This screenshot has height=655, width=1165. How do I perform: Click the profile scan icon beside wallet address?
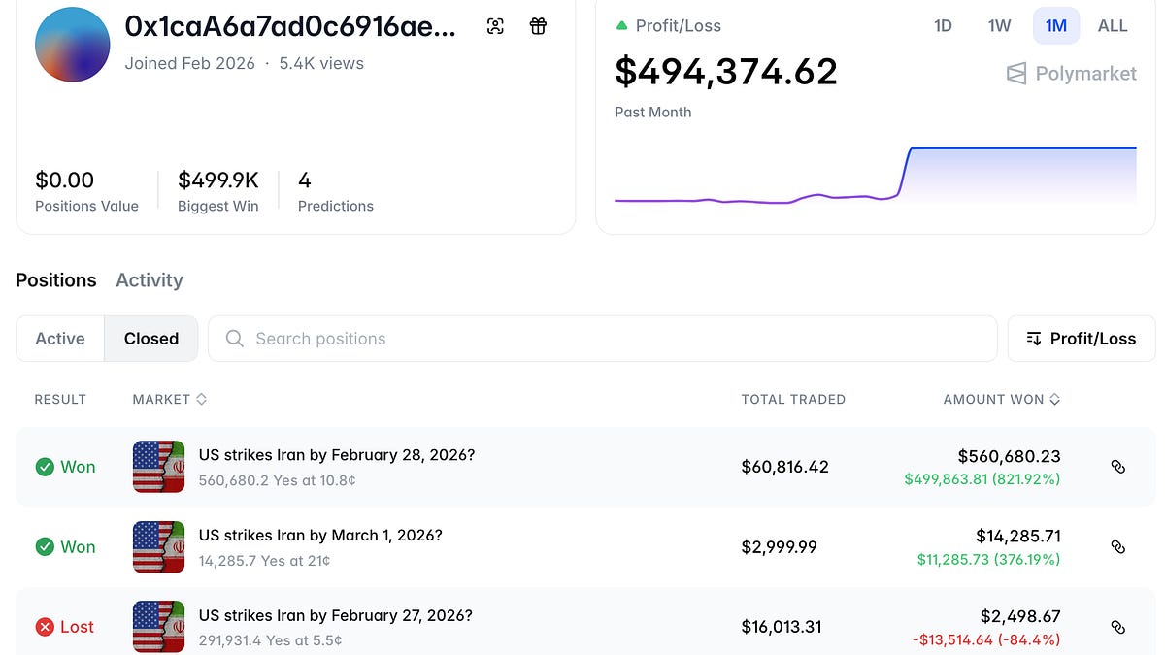(495, 26)
